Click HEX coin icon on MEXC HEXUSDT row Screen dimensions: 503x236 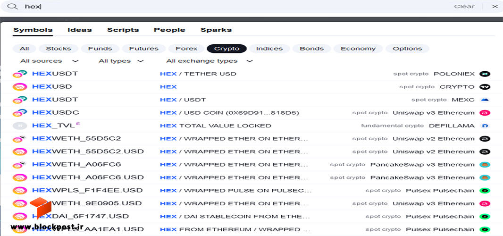(x=19, y=100)
